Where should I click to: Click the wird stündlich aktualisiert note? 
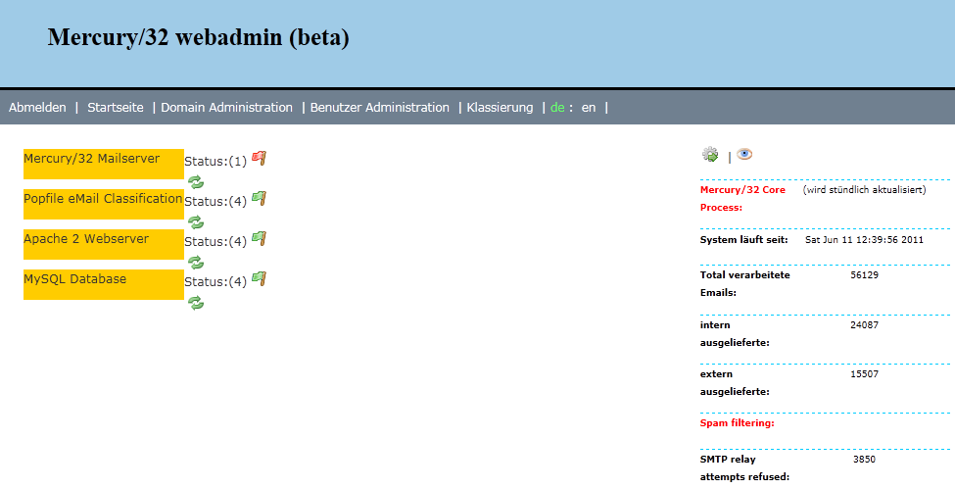coord(864,190)
